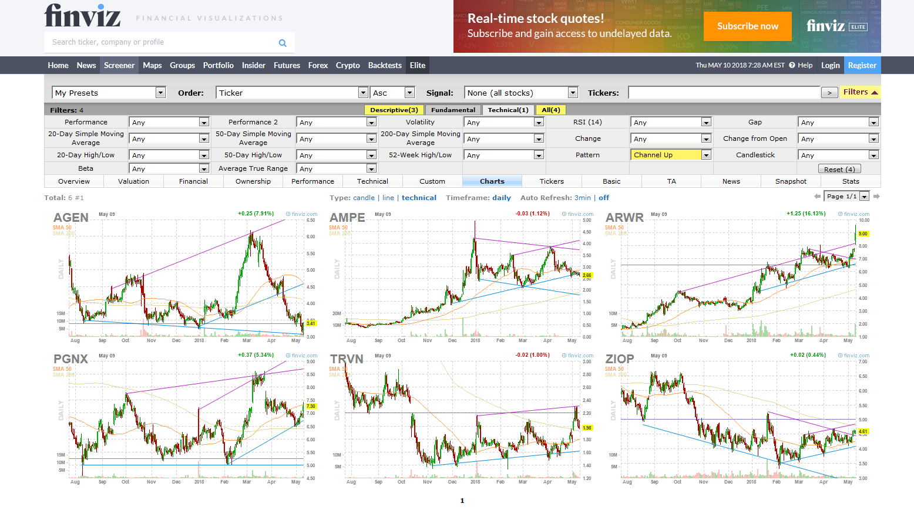Screen dimensions: 914x517
Task: Go to previous page arrow
Action: (817, 196)
